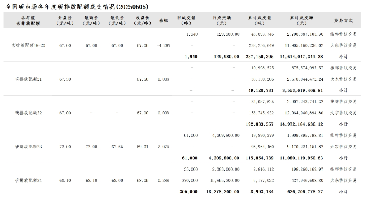Select the 最高价 column header
The height and width of the screenshot is (200, 365).
point(91,21)
